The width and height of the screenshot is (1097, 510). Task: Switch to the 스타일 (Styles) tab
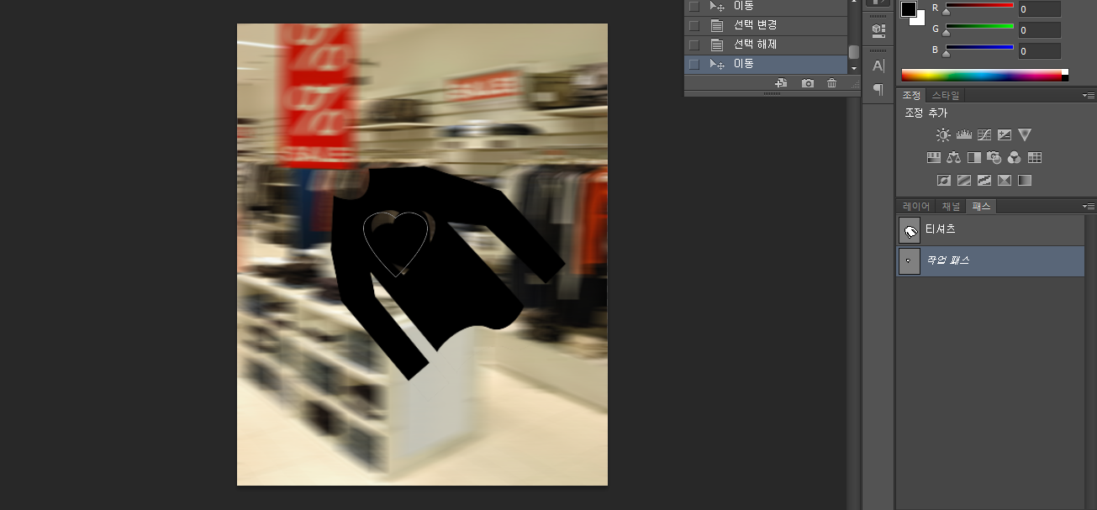click(x=947, y=95)
